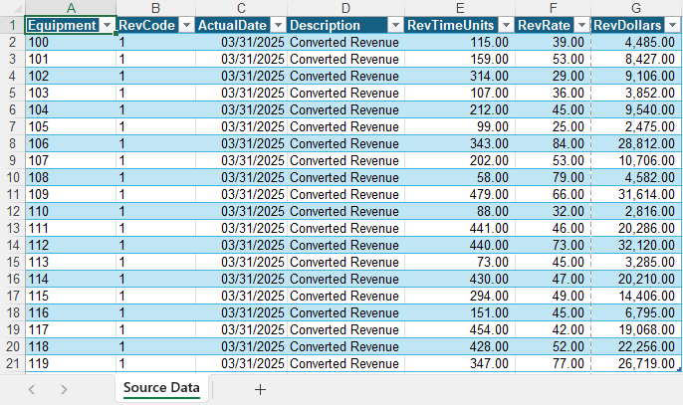Select RevDollars cell 4,485.00

(x=636, y=42)
